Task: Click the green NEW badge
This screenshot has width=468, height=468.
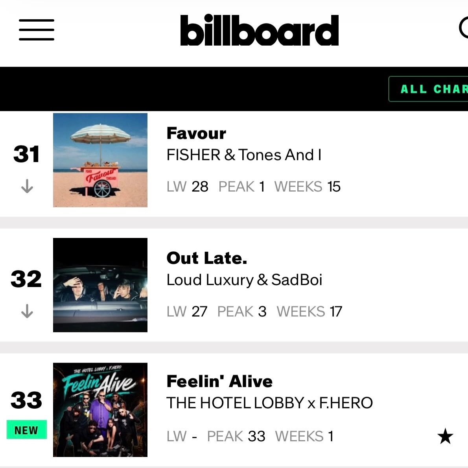Action: click(27, 429)
